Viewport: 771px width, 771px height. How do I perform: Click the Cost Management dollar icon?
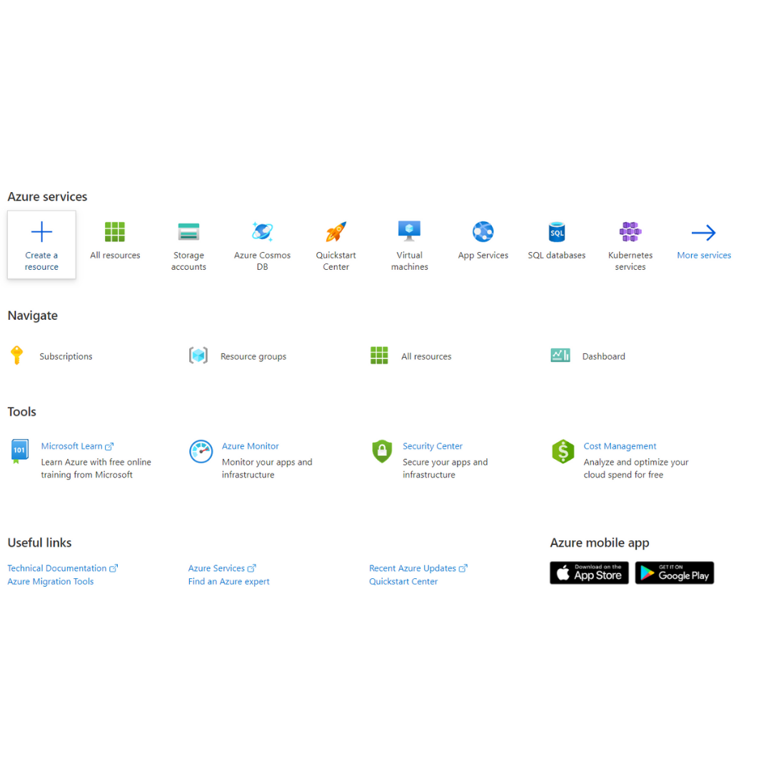563,451
